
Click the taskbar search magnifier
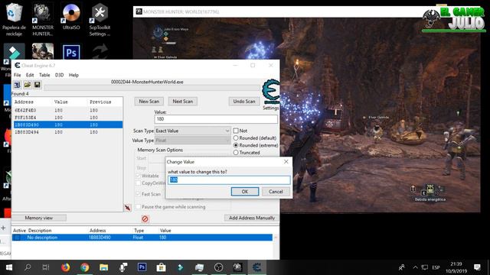point(28,267)
